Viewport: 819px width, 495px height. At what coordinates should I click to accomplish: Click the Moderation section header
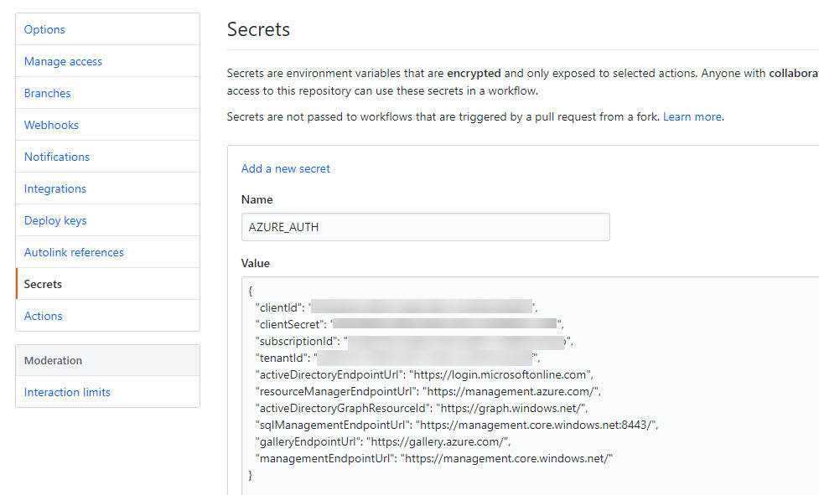click(53, 360)
